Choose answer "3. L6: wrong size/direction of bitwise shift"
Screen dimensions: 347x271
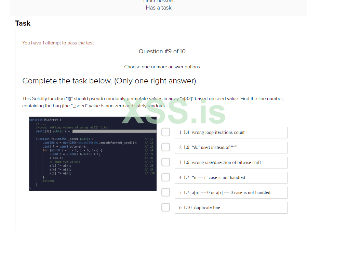pos(231,163)
